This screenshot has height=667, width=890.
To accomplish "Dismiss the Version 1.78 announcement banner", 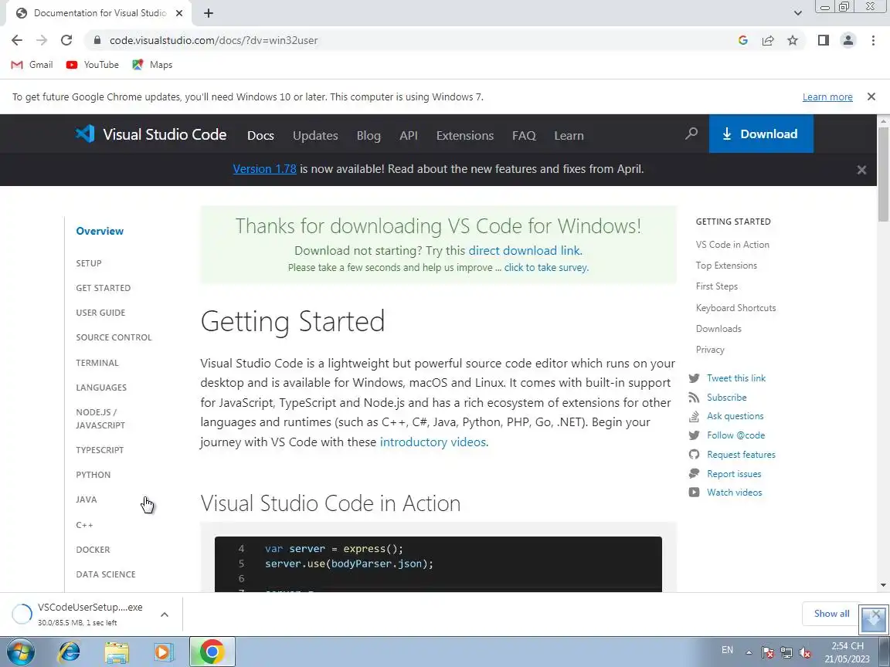I will point(861,170).
